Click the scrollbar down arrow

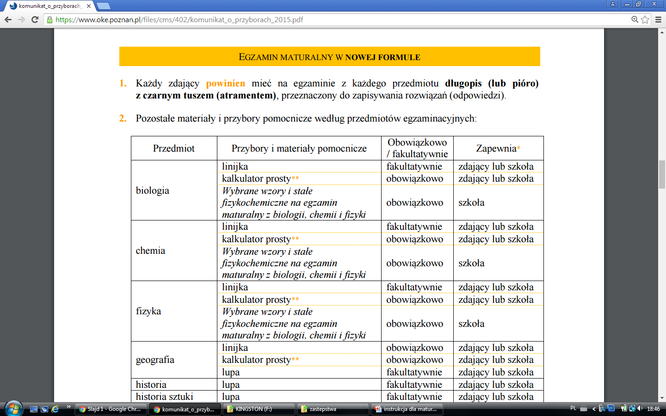(662, 398)
